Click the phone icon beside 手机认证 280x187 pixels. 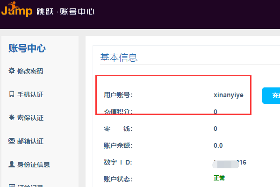12,94
